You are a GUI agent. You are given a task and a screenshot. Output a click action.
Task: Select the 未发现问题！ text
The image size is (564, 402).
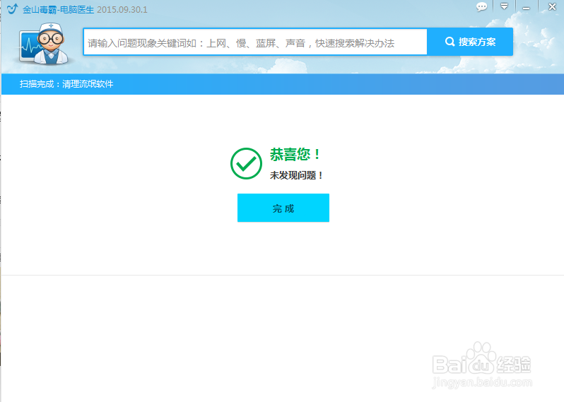(x=296, y=175)
